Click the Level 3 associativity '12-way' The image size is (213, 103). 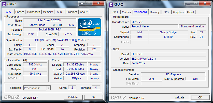94,78
